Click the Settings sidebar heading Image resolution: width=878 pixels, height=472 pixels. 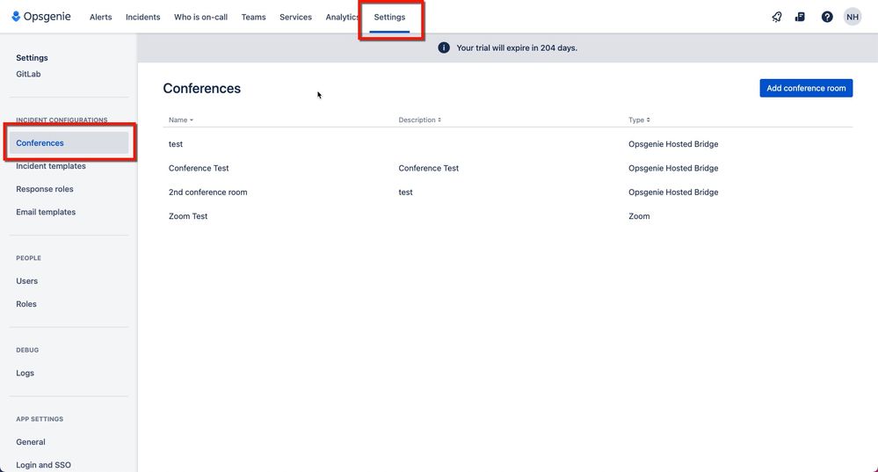[x=32, y=58]
